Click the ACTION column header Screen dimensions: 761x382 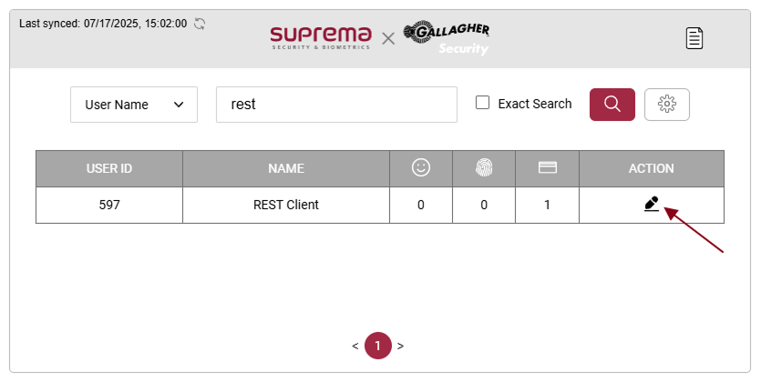tap(651, 168)
